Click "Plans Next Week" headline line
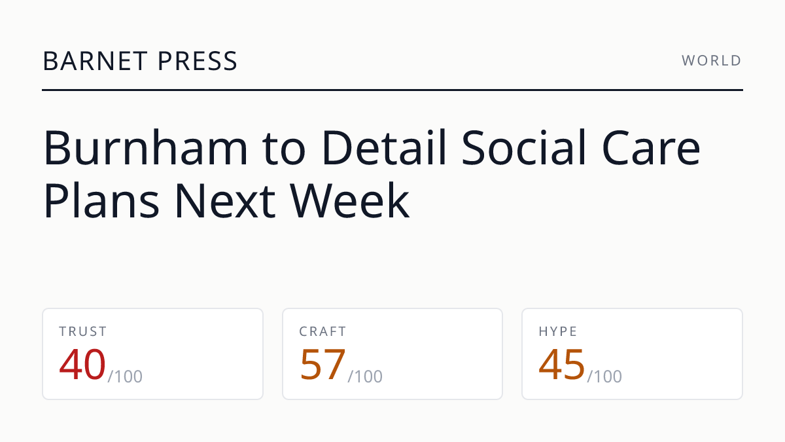Viewport: 785px width, 442px height. click(x=226, y=200)
